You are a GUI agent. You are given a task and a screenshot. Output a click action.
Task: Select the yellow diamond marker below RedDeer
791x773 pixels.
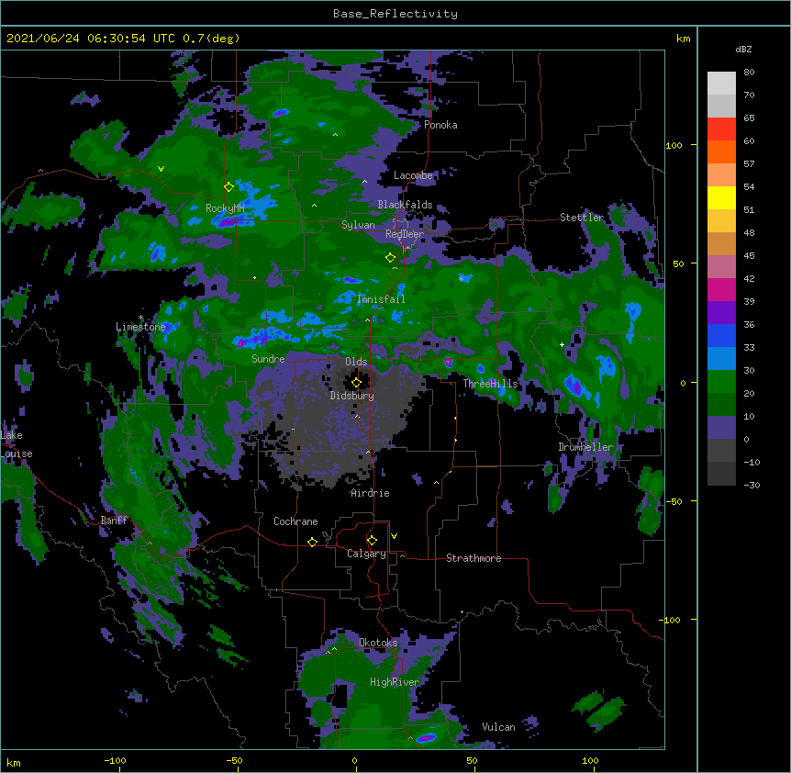[390, 258]
